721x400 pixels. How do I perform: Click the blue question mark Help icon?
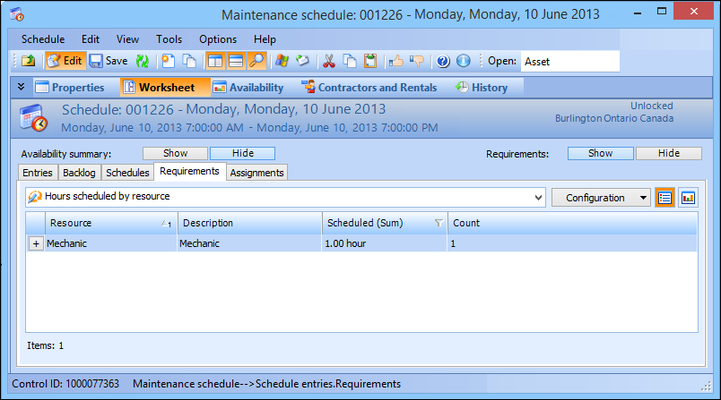click(x=443, y=61)
